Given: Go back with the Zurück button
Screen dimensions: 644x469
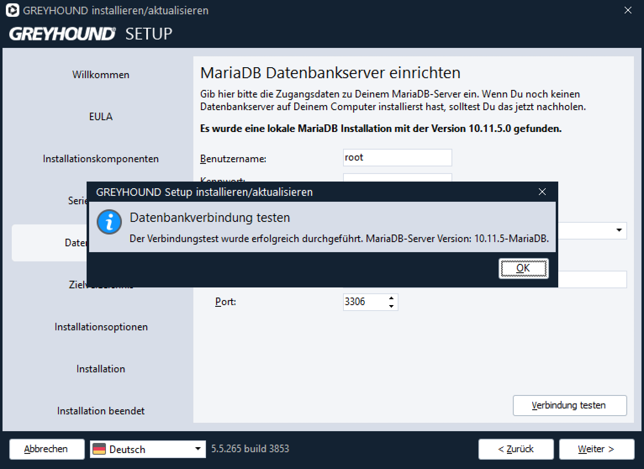Looking at the screenshot, I should 516,449.
